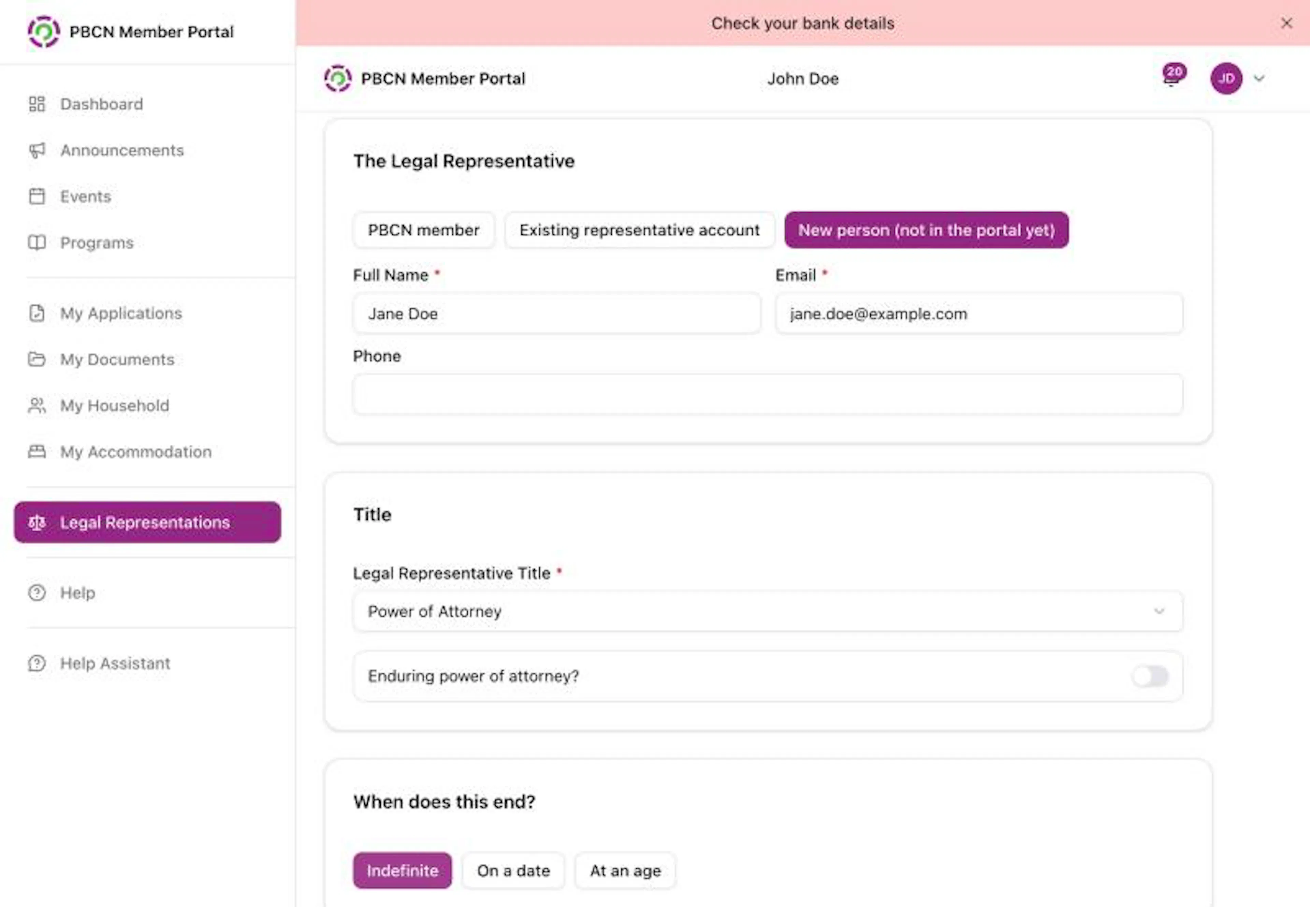Click the PBCN logo in top bar

pos(338,78)
